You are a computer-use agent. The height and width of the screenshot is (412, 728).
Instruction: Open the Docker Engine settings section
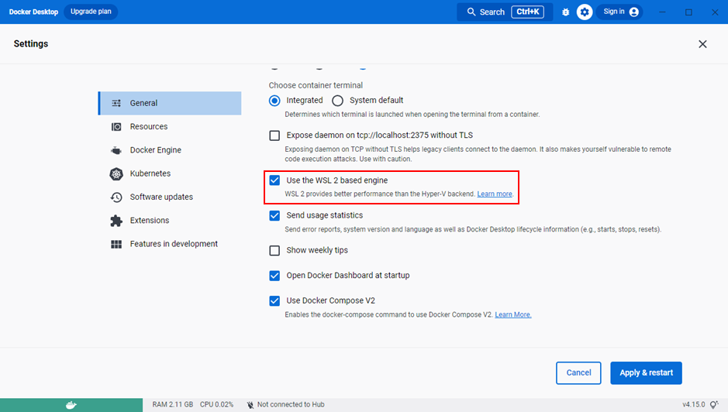pos(170,150)
